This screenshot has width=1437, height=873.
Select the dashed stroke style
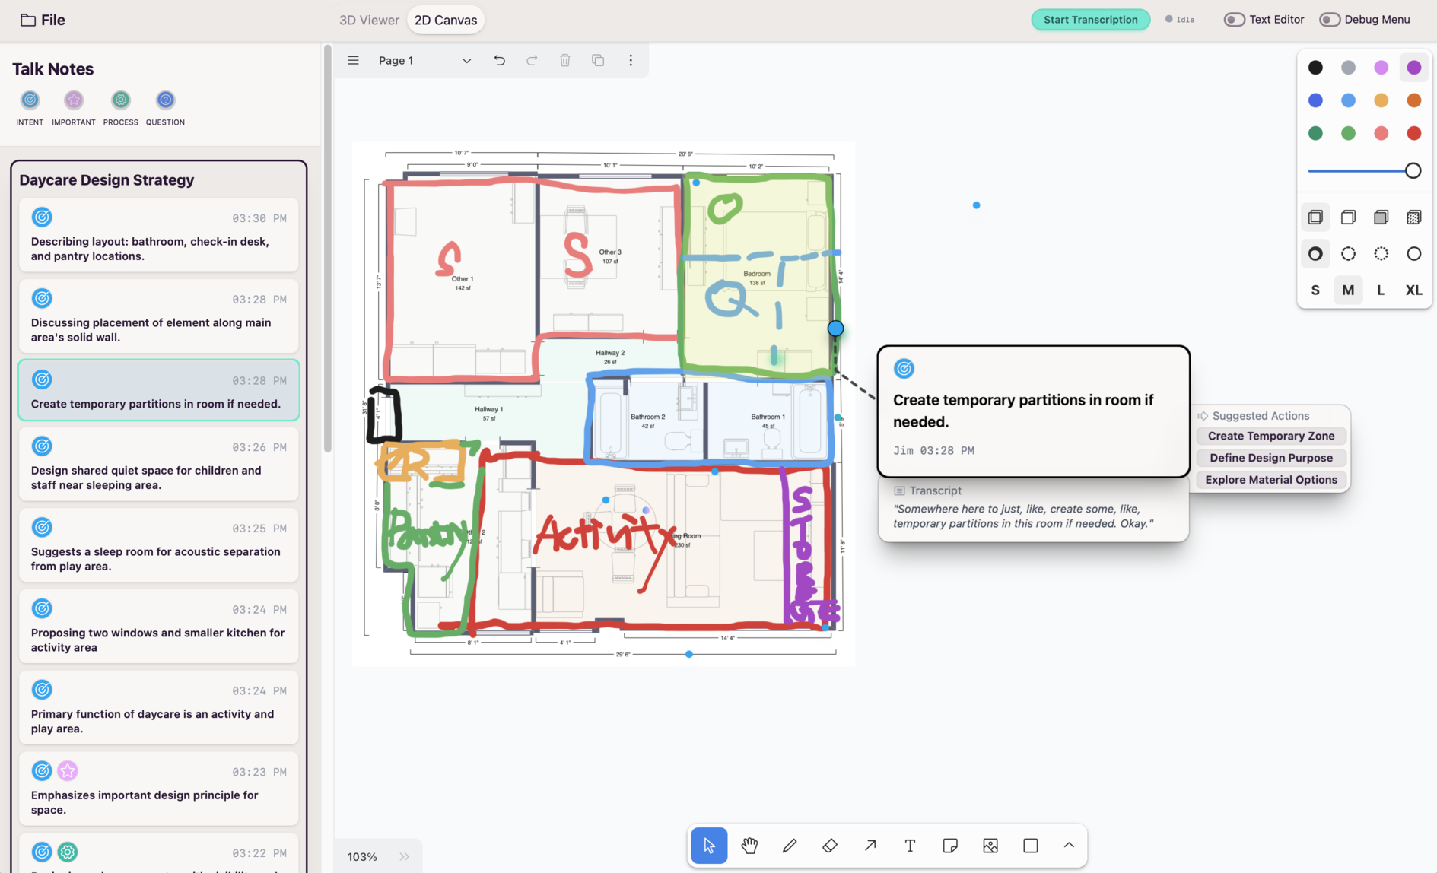[x=1348, y=254]
